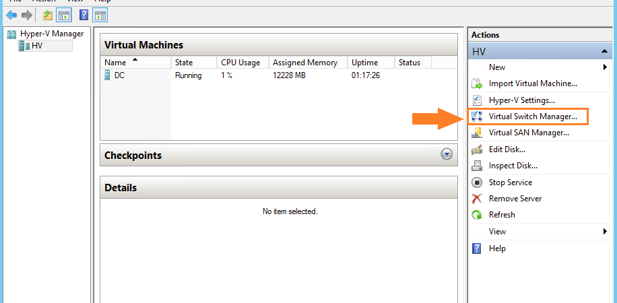Open Import Virtual Machine wizard

pos(533,83)
